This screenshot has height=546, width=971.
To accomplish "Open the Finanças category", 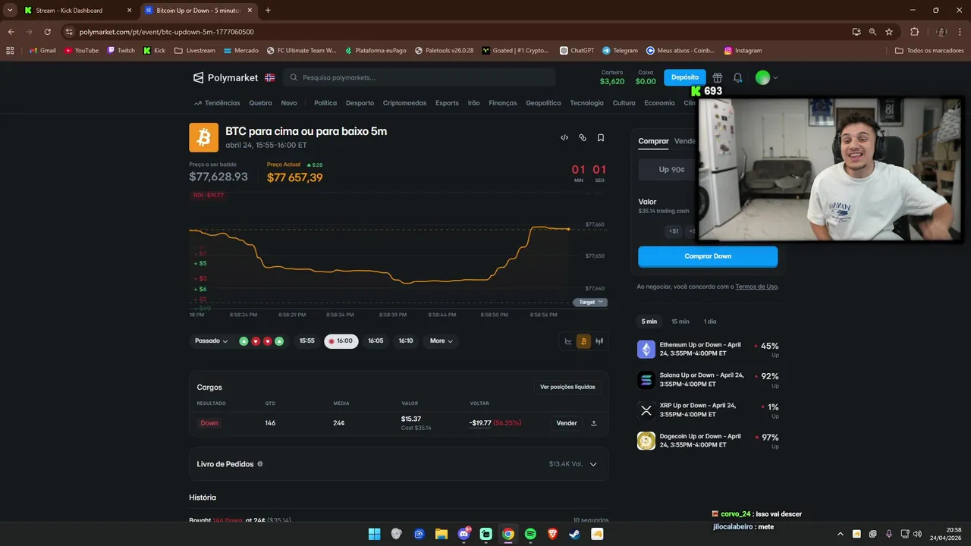I will [x=503, y=103].
